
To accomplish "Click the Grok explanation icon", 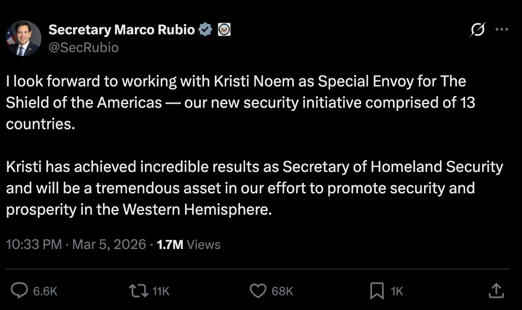I will 477,29.
